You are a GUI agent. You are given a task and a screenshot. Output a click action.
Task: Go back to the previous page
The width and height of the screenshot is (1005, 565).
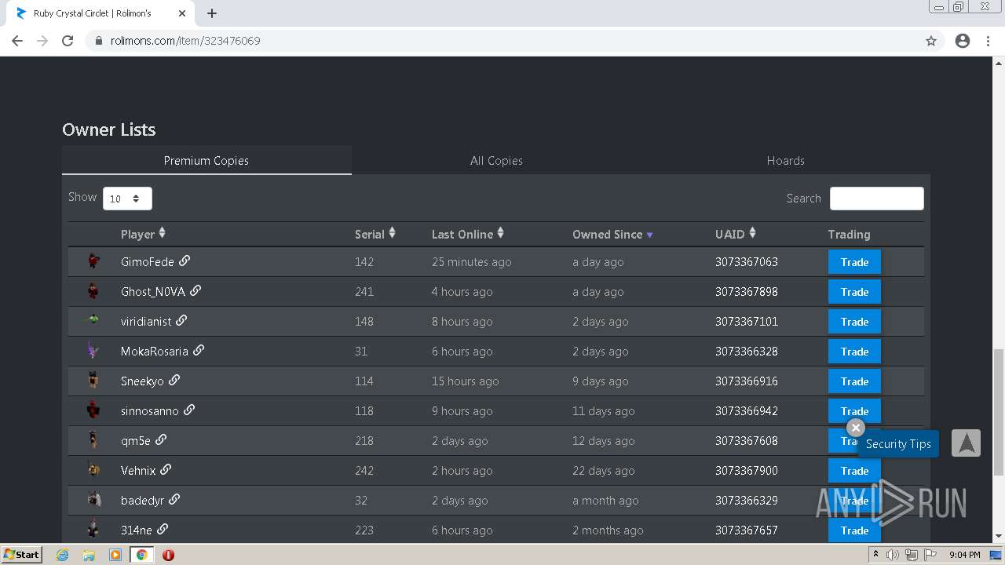[x=17, y=41]
